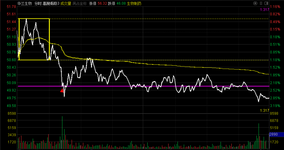Click the 51.61 price axis label

pos(11,14)
